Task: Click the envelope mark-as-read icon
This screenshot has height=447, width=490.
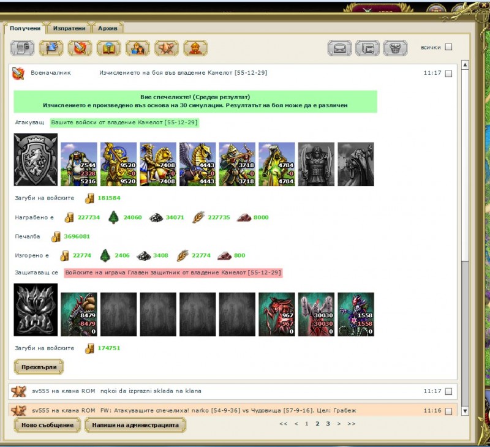Action: click(339, 48)
